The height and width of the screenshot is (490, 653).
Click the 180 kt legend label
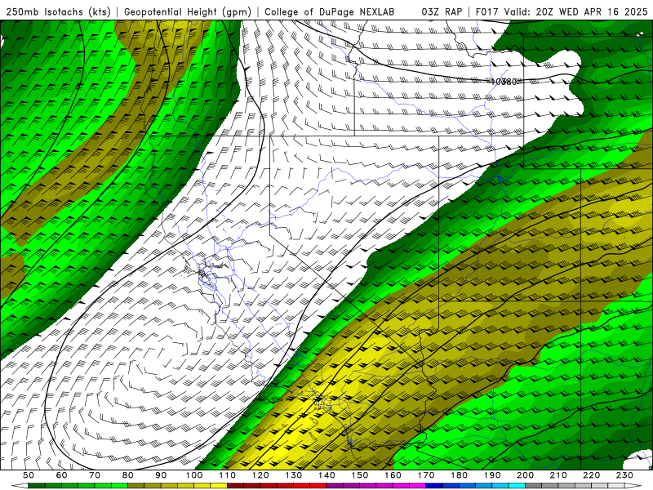pyautogui.click(x=459, y=475)
